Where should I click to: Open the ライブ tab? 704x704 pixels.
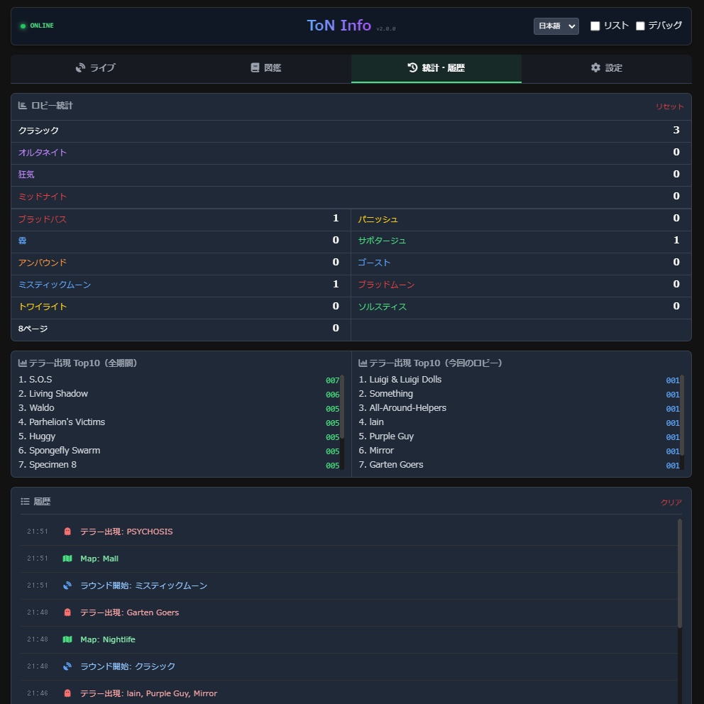click(96, 68)
